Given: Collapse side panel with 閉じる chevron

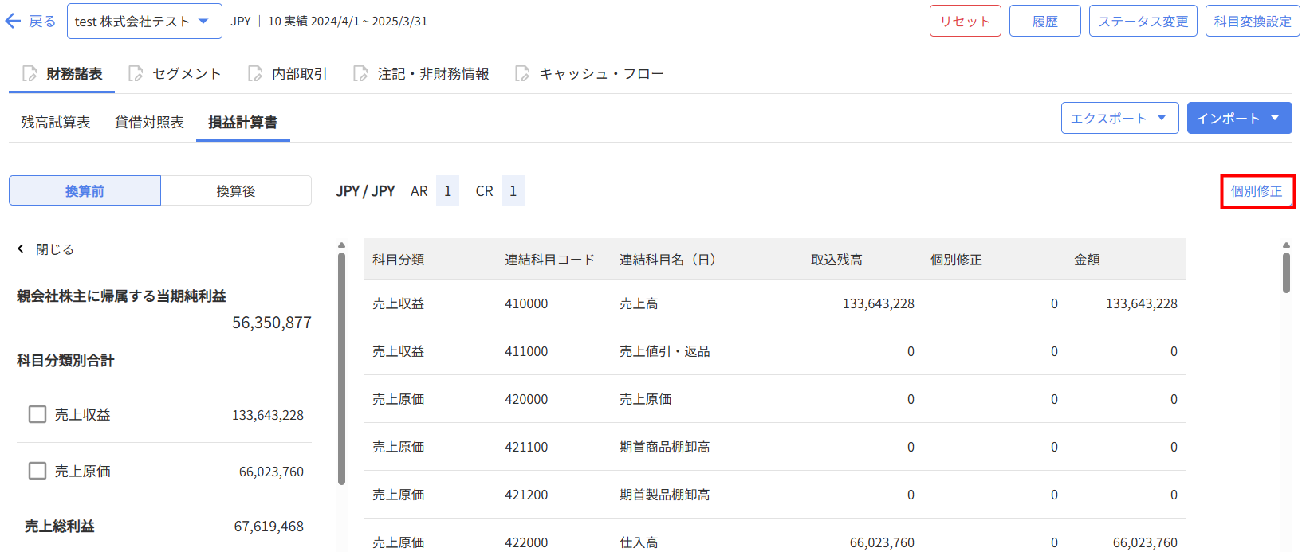Looking at the screenshot, I should coord(22,249).
